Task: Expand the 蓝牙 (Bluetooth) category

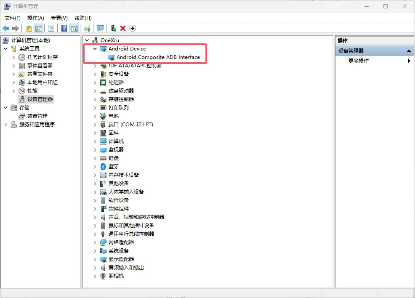Action: tap(95, 167)
